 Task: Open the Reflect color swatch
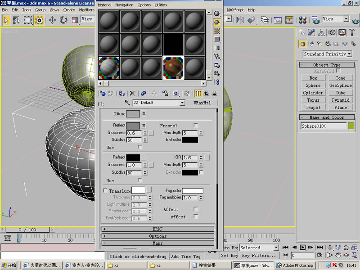click(133, 126)
